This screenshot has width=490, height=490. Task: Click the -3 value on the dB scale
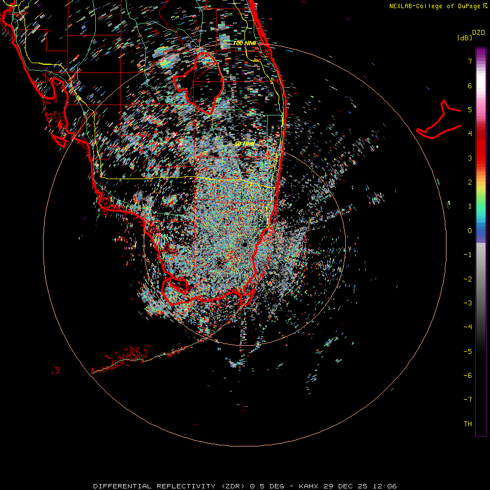(x=468, y=303)
